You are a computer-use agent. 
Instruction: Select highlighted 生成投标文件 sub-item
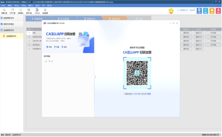11,36
